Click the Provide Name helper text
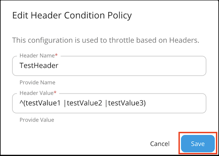This screenshot has width=219, height=156. [x=37, y=82]
